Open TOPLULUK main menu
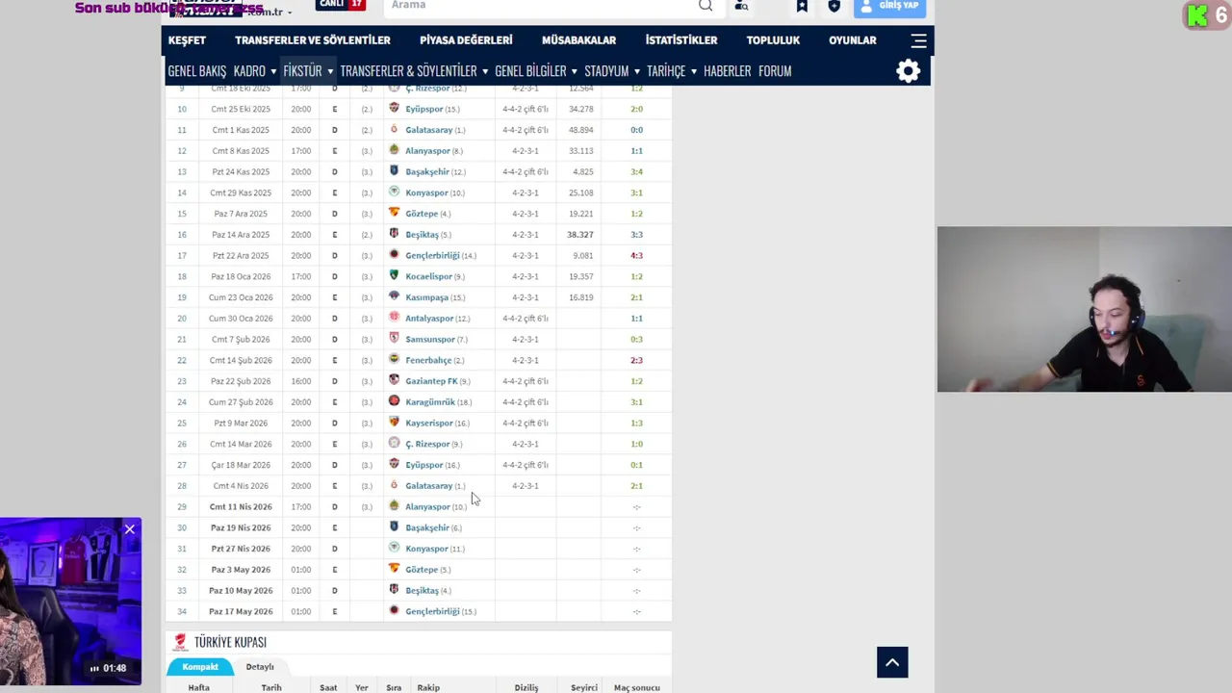1232x693 pixels. pos(773,40)
